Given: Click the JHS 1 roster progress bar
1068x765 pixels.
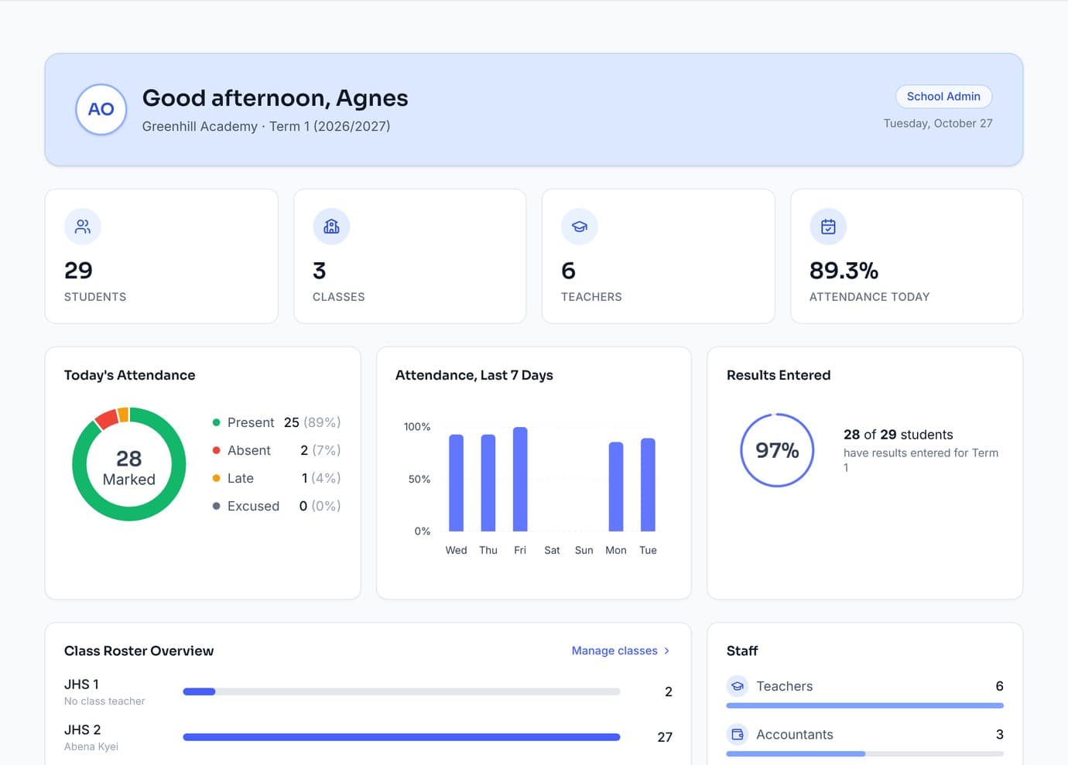Looking at the screenshot, I should click(x=401, y=692).
